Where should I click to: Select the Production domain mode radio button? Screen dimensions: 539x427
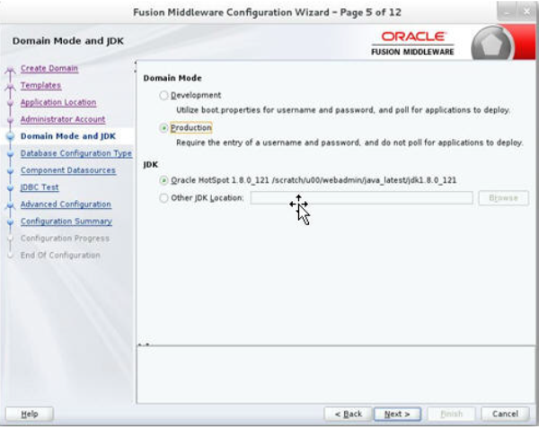coord(164,128)
